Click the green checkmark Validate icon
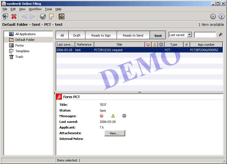 pyautogui.click(x=43, y=16)
